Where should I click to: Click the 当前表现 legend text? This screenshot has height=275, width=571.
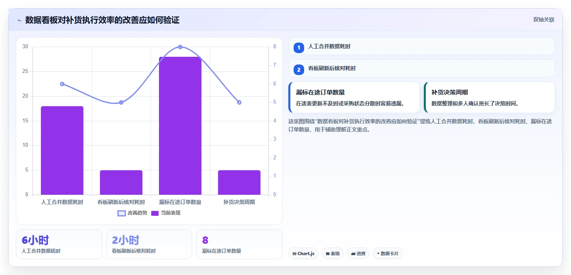(x=171, y=213)
